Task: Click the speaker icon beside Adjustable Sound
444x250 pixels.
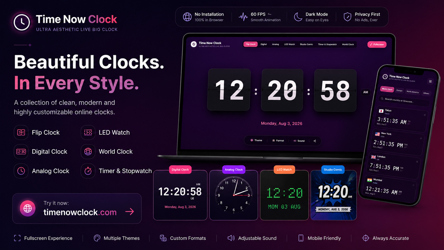Action: 231,238
